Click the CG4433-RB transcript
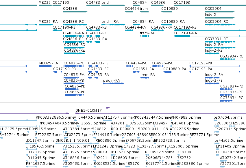The height and width of the screenshot is (168, 246). 93,30
